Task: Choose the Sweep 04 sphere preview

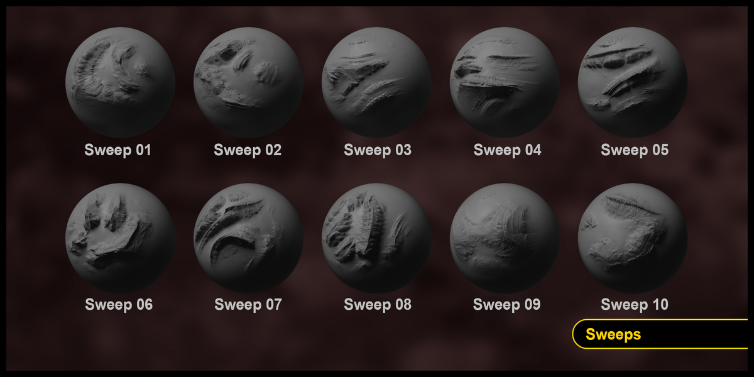Action: click(x=505, y=83)
